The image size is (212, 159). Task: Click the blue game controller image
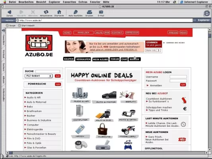pos(128,145)
